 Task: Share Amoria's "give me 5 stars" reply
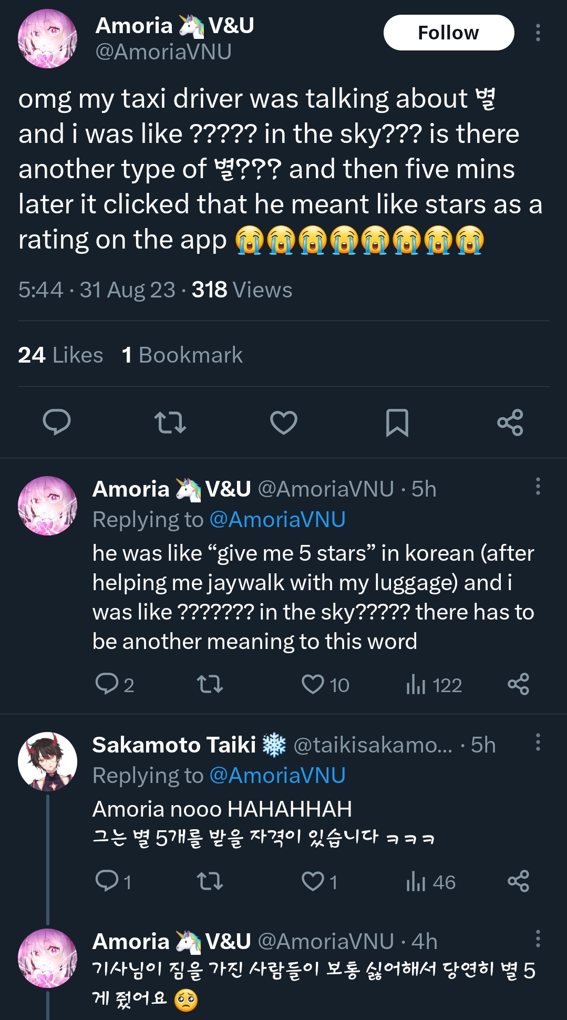(x=518, y=684)
